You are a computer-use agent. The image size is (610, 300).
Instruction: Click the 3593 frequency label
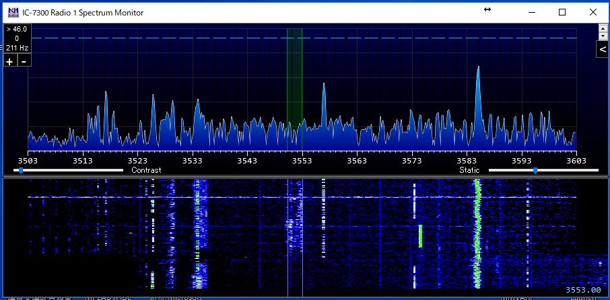[x=522, y=161]
